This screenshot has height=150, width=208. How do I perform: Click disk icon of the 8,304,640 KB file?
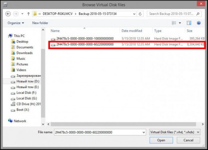[x=53, y=45]
